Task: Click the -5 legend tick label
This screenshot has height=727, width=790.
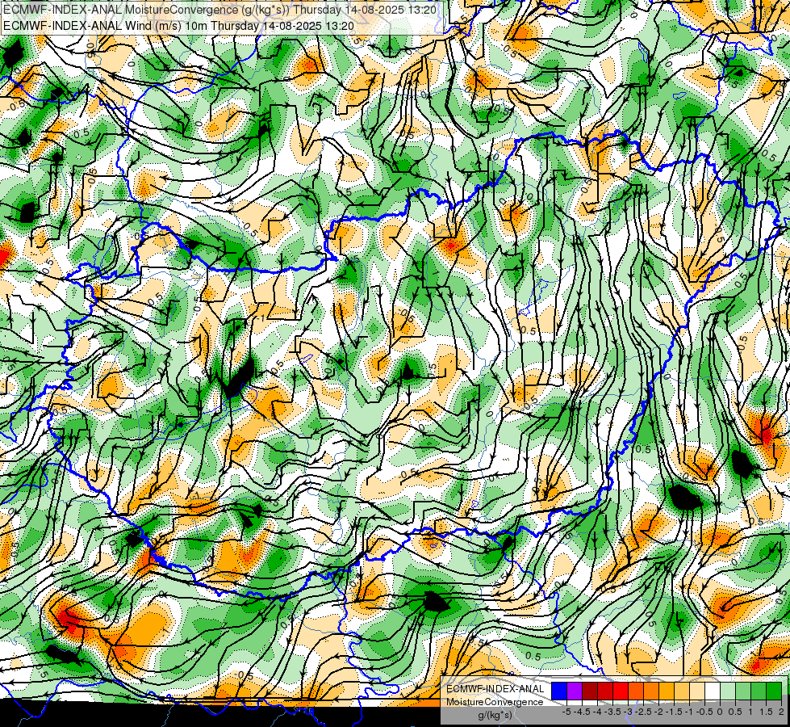Action: coord(566,712)
